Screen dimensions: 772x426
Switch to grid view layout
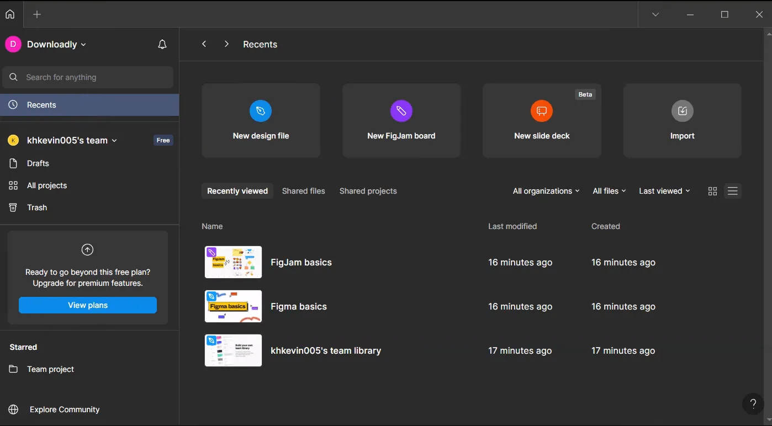coord(712,191)
